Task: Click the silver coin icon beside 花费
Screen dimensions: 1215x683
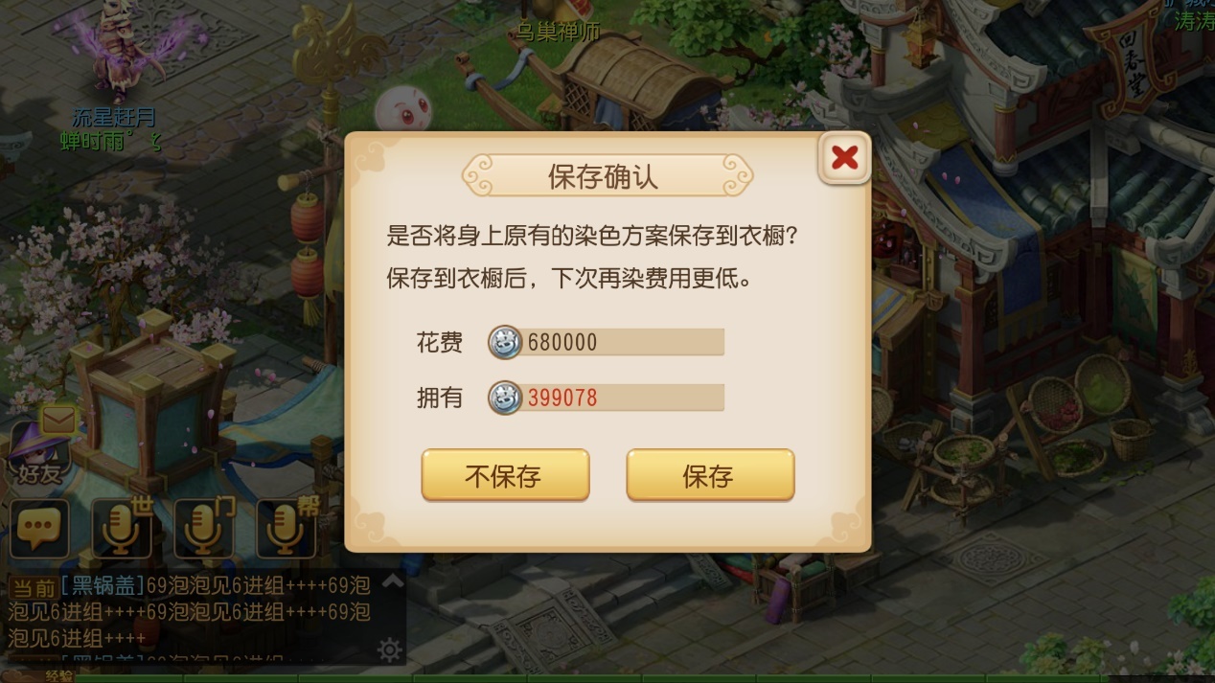Action: click(505, 342)
